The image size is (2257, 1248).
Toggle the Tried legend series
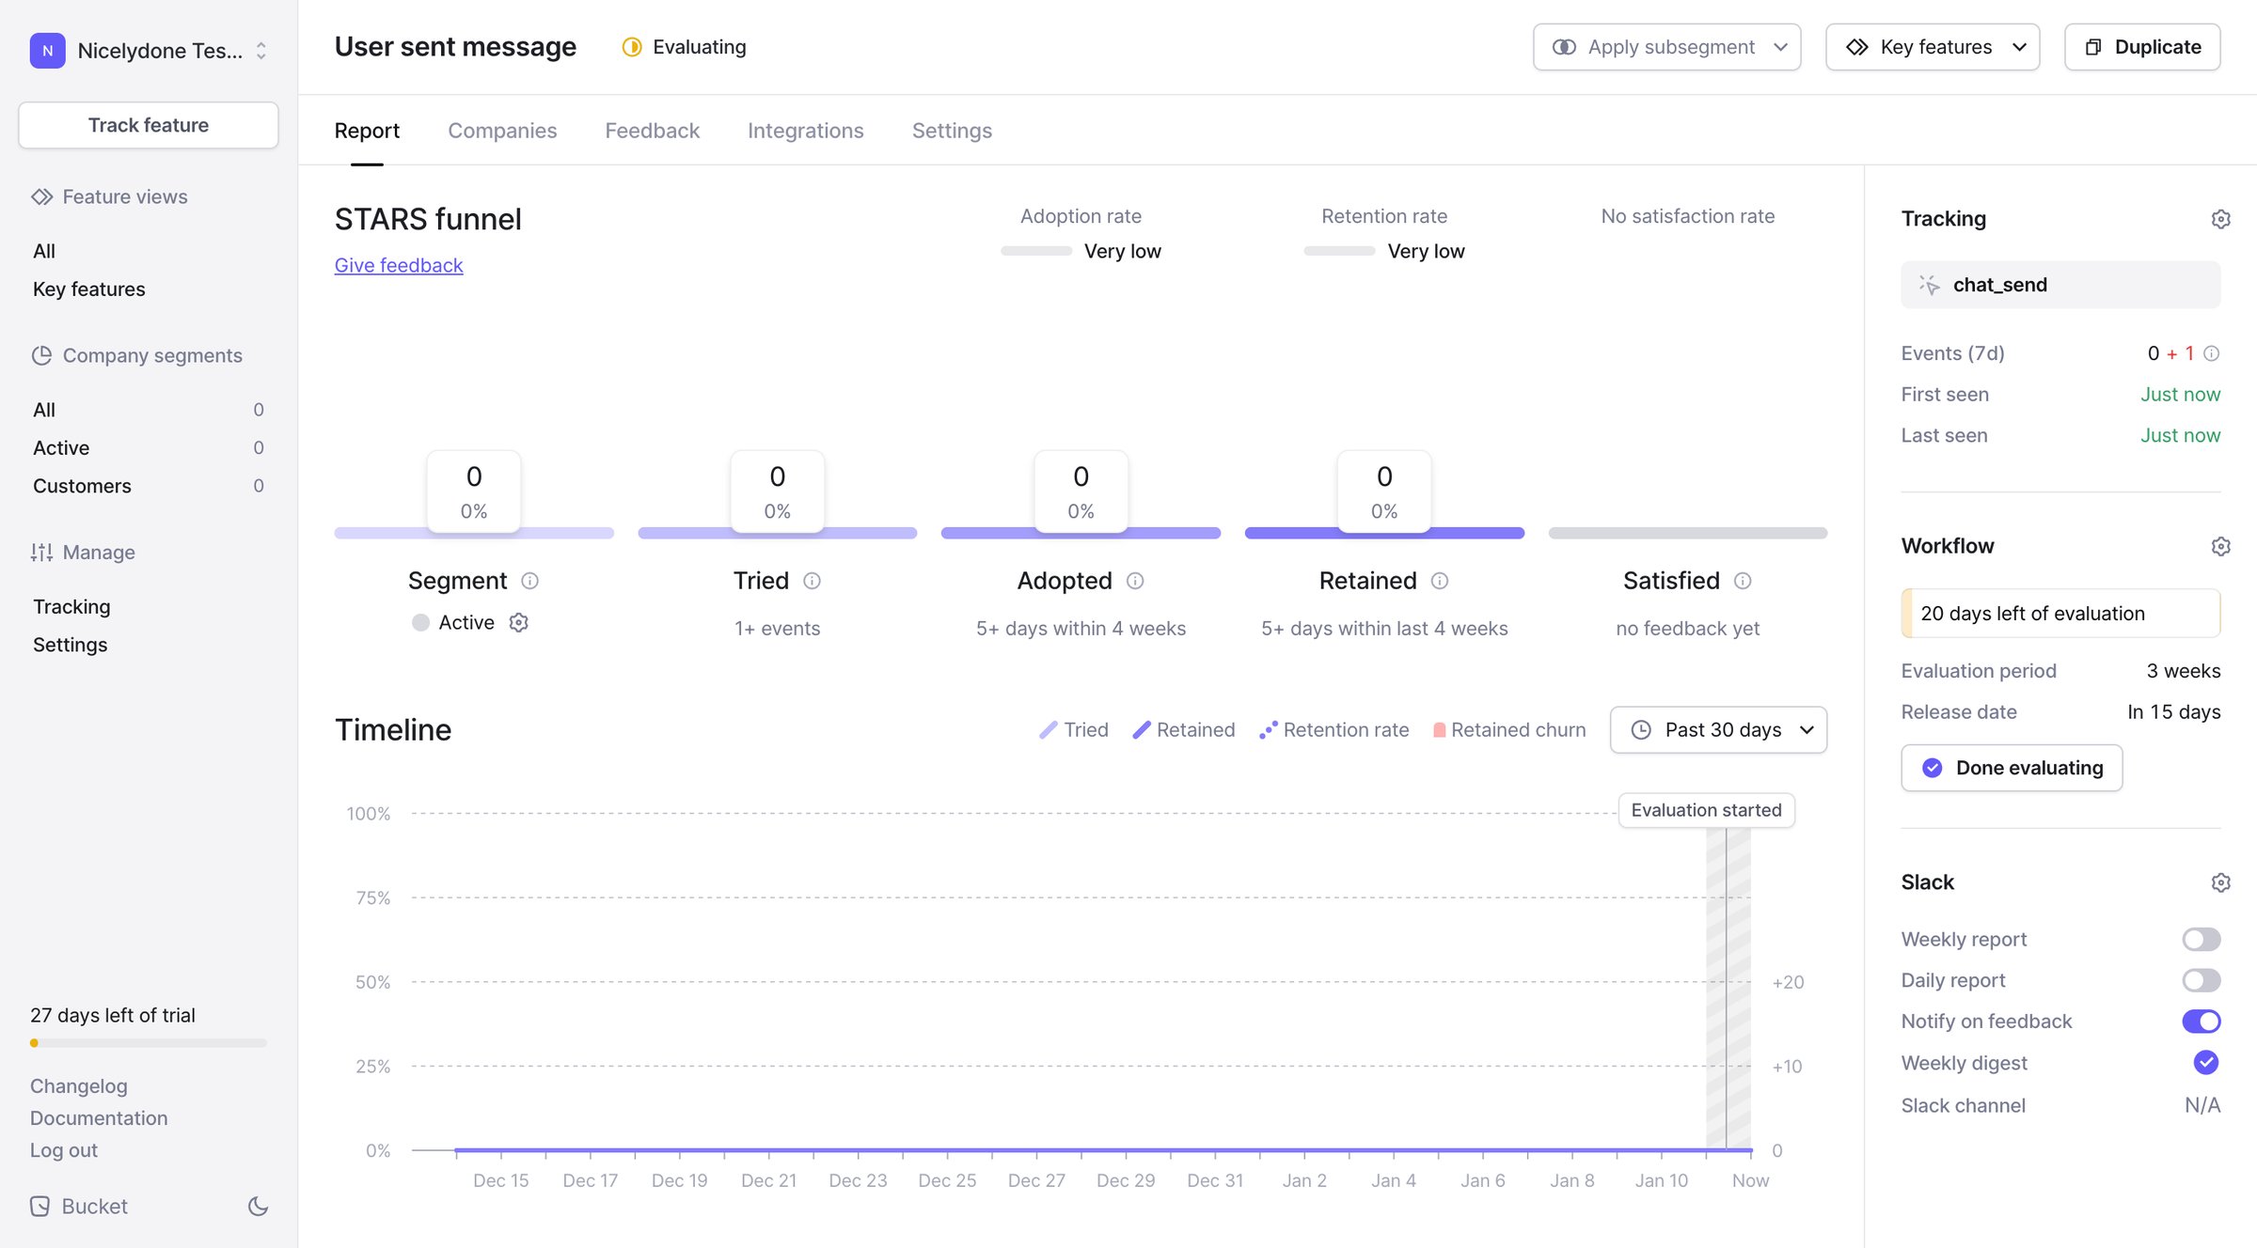1074,730
